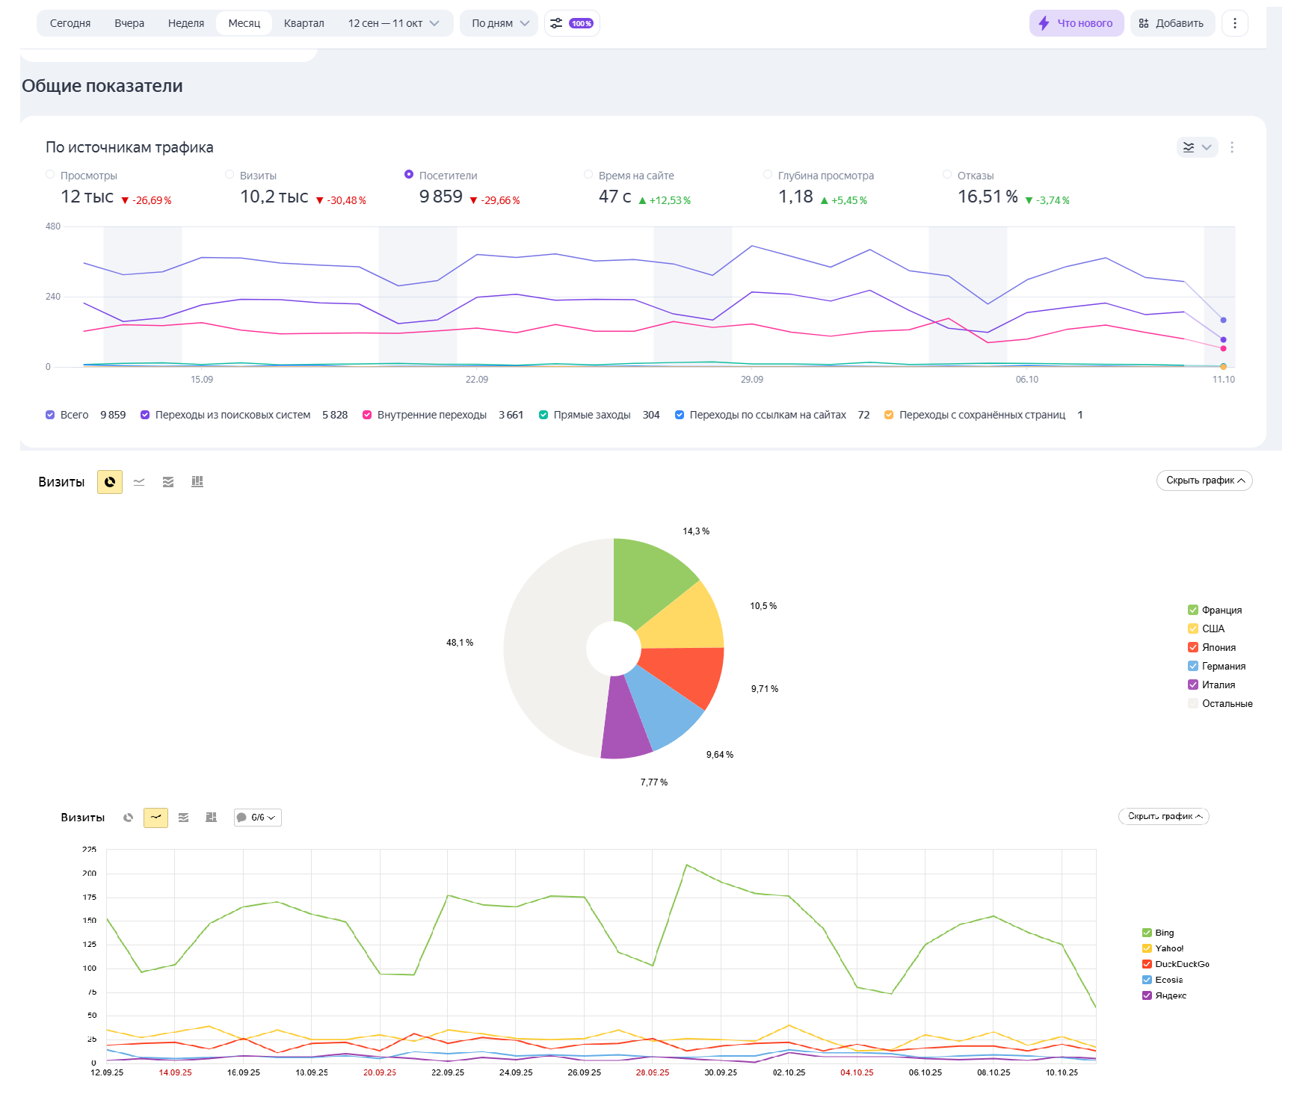
Task: Switch lower Визиты widget to pie chart
Action: tap(129, 818)
